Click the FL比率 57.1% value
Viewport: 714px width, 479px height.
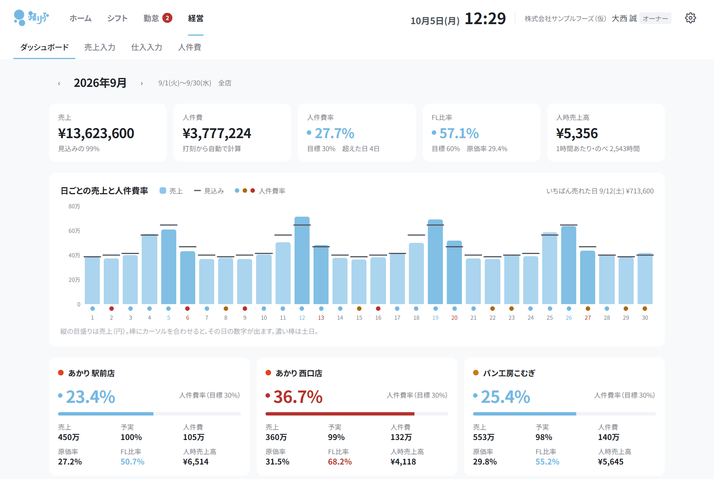[459, 133]
